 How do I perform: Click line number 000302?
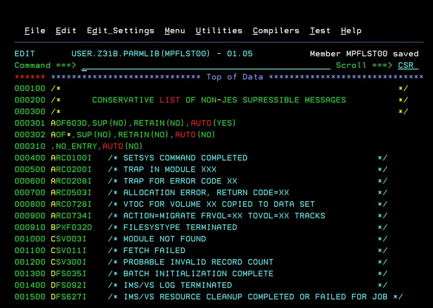tap(30, 135)
